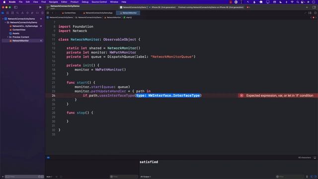The height and width of the screenshot is (179, 318).
Task: Open the NetworkConnectivityDemo scheme selector
Action: coord(133,7)
